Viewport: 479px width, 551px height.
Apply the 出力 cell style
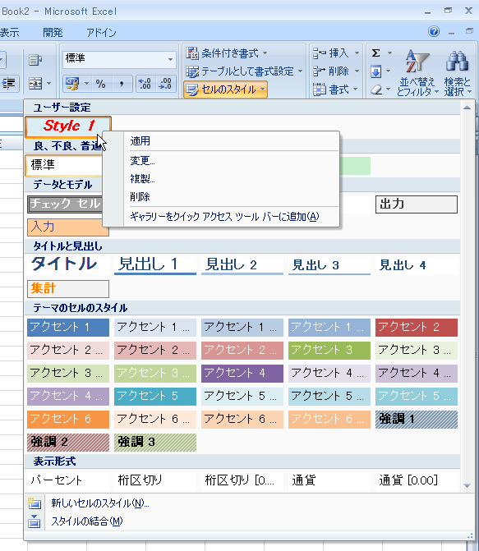[417, 204]
